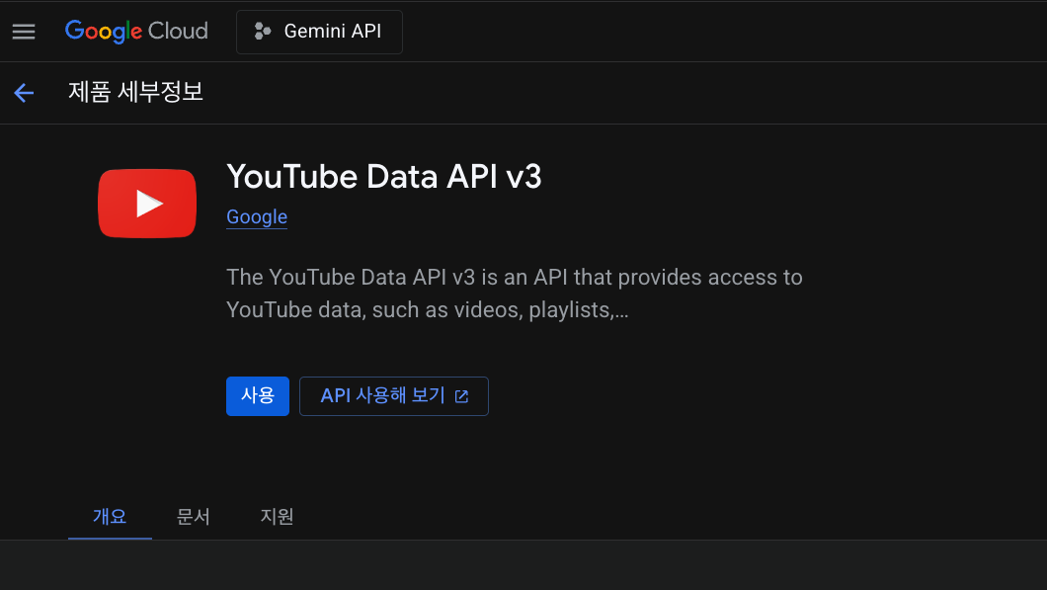Click the white play triangle in the YouTube icon
Viewport: 1047px width, 590px height.
pos(149,204)
